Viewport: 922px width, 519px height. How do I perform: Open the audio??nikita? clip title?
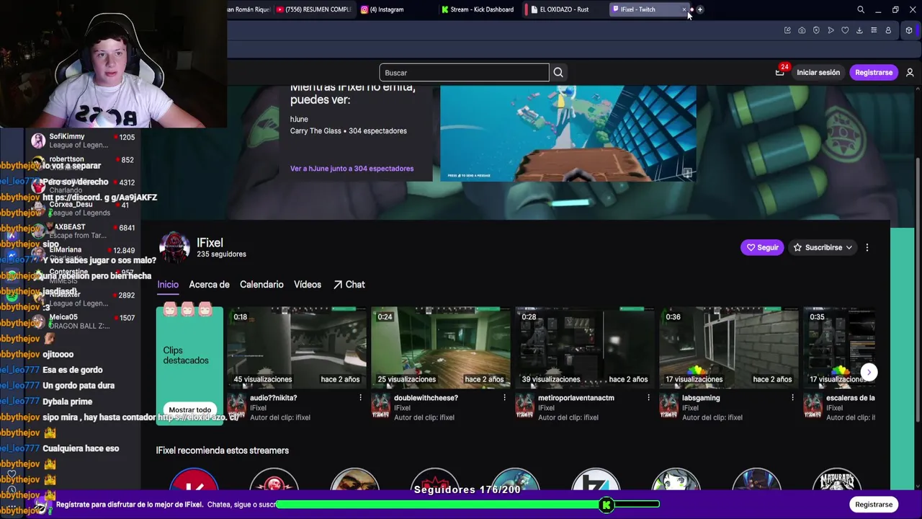click(x=273, y=398)
